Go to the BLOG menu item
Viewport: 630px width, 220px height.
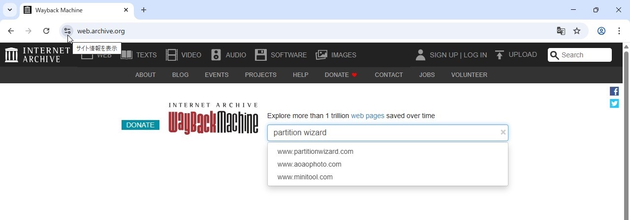[180, 75]
